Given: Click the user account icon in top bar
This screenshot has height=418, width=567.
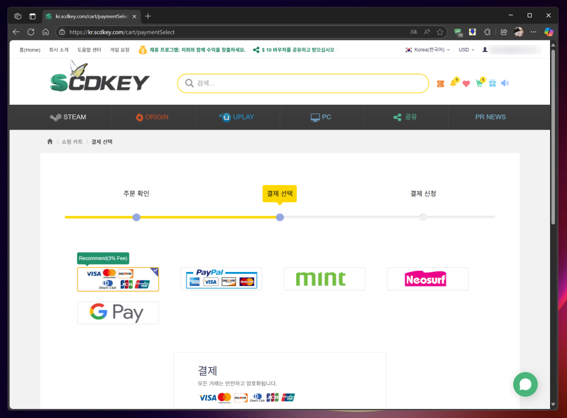Looking at the screenshot, I should point(485,50).
